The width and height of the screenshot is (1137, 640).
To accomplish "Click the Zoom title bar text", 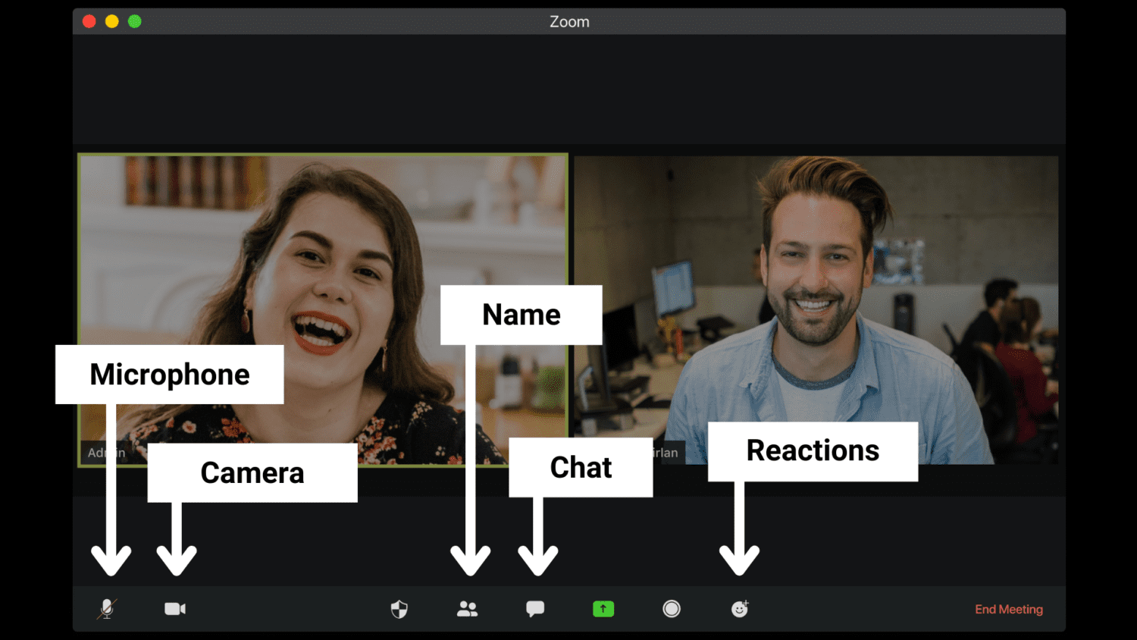I will (569, 22).
